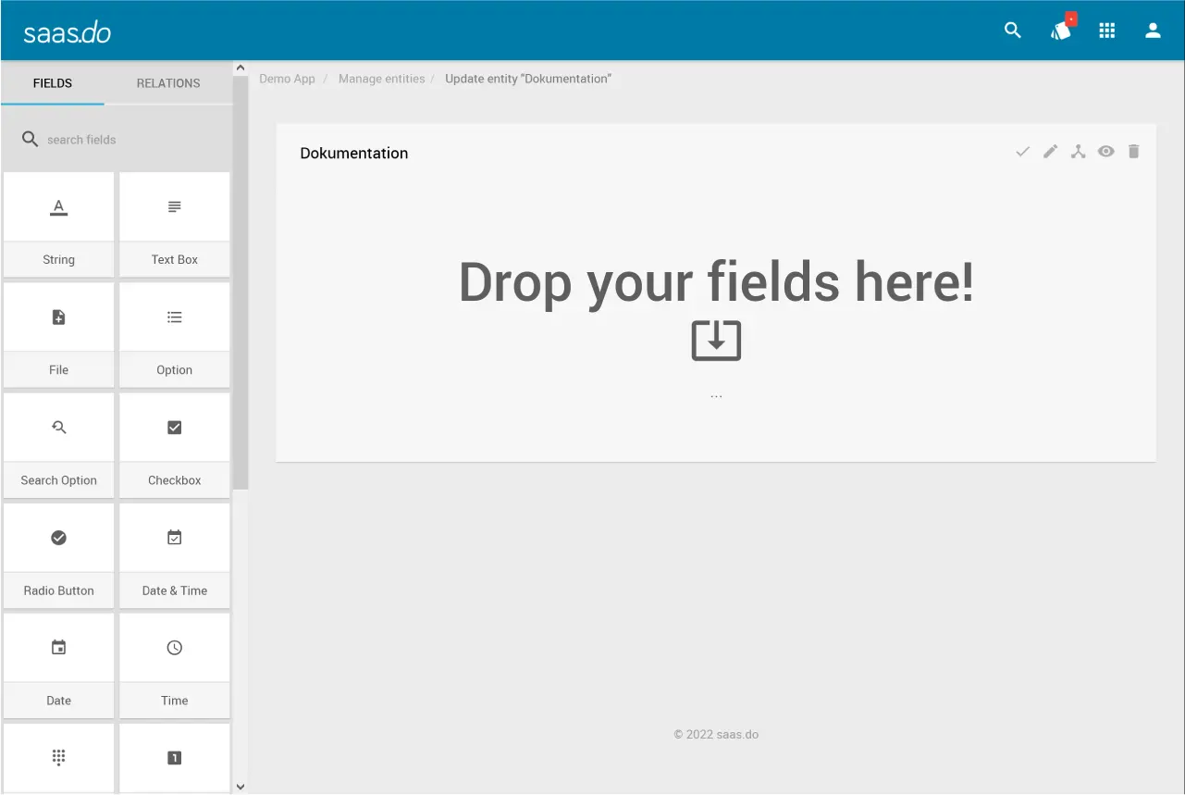Select the String field type tile
The image size is (1185, 795).
(58, 224)
